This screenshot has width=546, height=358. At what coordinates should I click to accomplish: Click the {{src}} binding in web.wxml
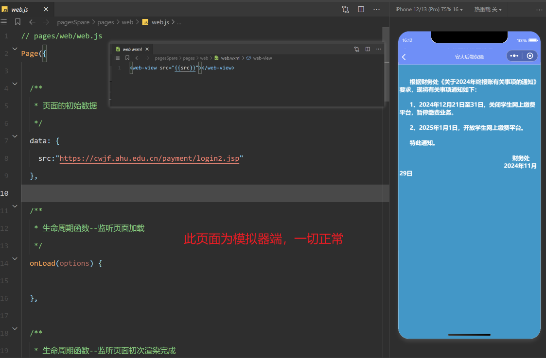[x=185, y=68]
